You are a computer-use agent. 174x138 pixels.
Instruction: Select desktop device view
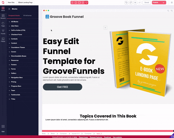coord(86,2)
